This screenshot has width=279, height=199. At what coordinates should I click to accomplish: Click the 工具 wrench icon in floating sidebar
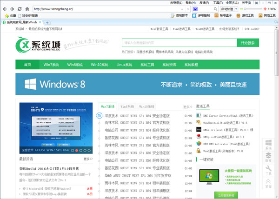pyautogui.click(x=268, y=168)
